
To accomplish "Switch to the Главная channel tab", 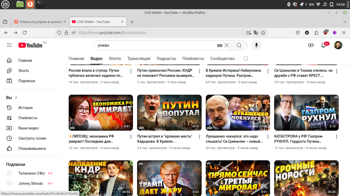I will 76,58.
